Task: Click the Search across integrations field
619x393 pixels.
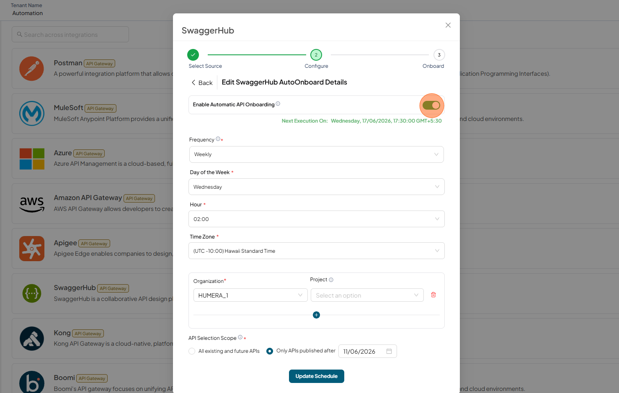Action: coord(70,34)
